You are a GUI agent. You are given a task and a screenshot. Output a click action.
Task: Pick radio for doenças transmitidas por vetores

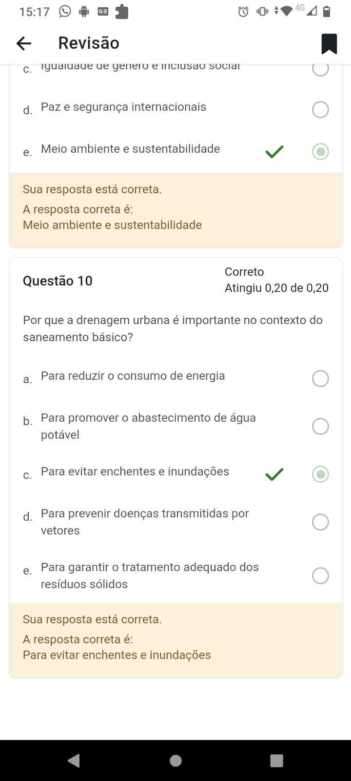coord(320,522)
